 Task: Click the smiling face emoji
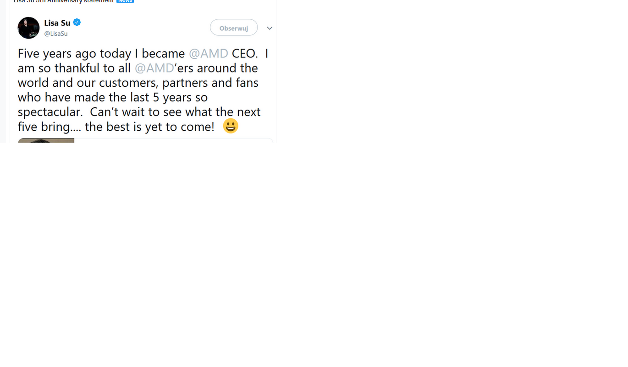231,126
